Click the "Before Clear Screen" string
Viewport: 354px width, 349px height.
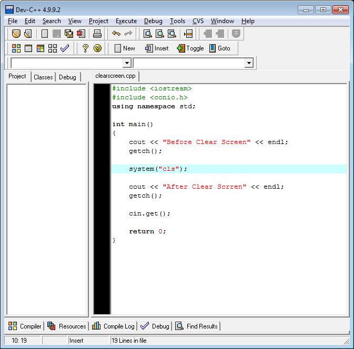[x=206, y=142]
